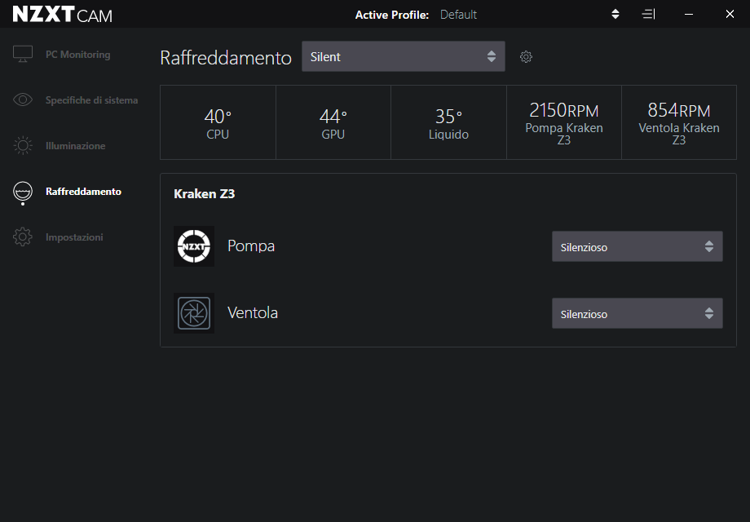
Task: Open Specifiche di sistema page
Action: [x=91, y=100]
